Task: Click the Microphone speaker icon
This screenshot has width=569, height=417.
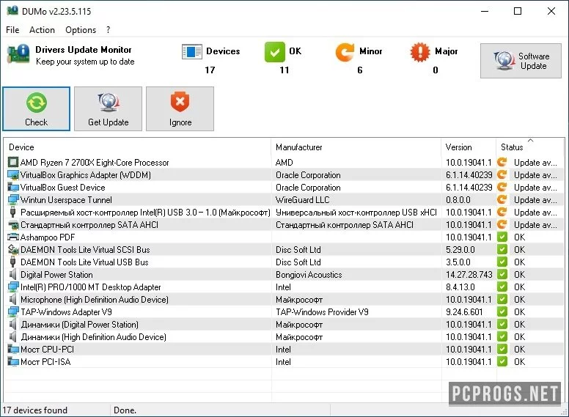Action: pyautogui.click(x=13, y=300)
